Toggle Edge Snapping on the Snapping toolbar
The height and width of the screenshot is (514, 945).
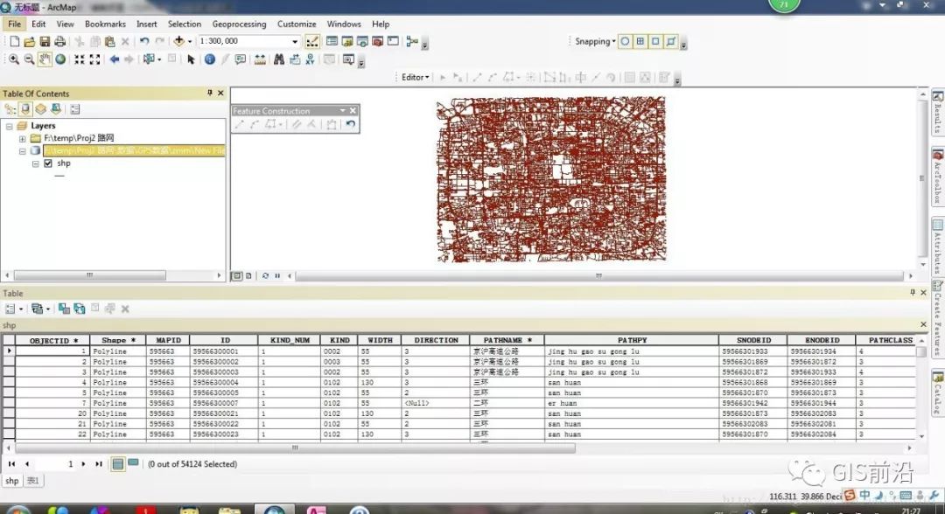[671, 42]
